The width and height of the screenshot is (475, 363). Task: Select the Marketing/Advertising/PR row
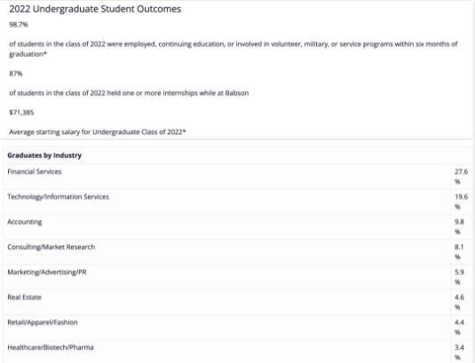(x=238, y=277)
